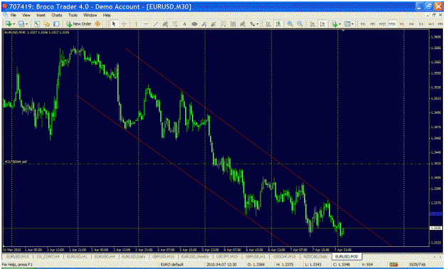Image resolution: width=445 pixels, height=269 pixels.
Task: Select the Trendline drawing tool
Action: (x=155, y=24)
